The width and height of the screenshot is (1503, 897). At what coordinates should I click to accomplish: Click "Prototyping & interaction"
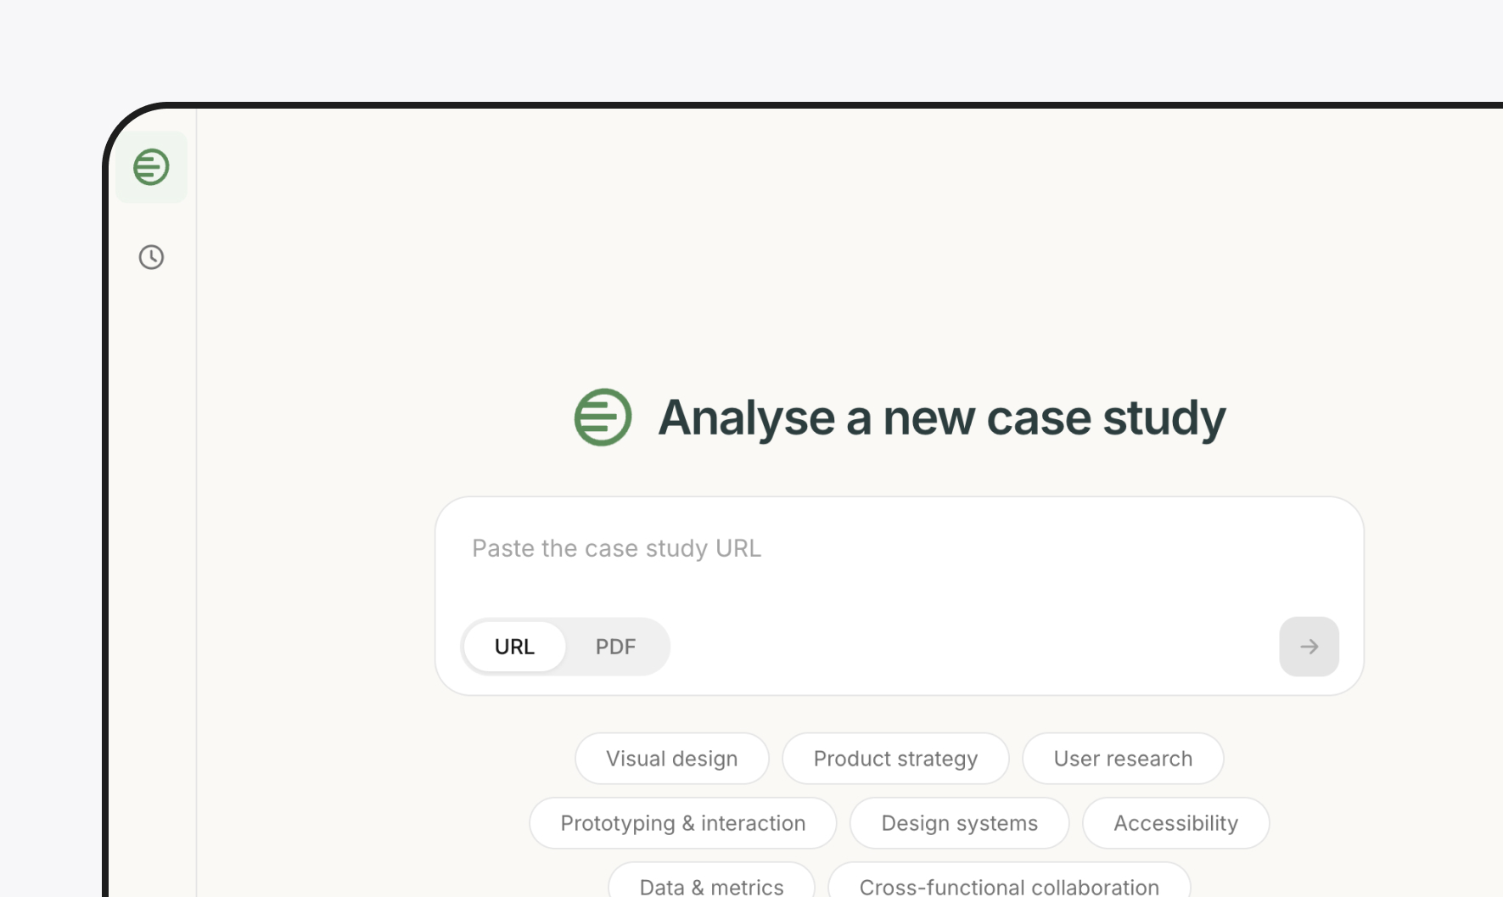tap(681, 822)
